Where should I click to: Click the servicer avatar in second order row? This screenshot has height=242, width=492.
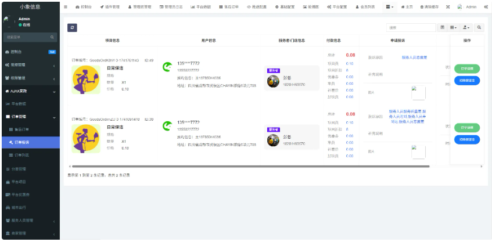pos(273,140)
